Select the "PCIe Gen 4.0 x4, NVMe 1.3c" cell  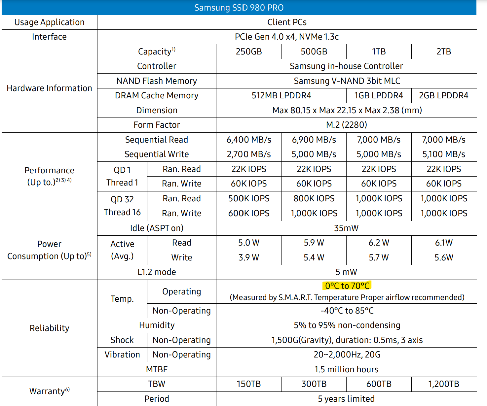287,37
